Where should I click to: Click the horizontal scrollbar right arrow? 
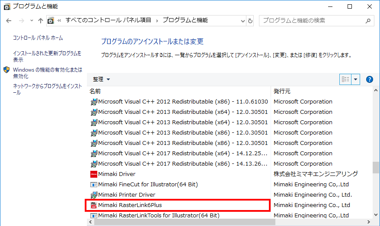[369, 222]
